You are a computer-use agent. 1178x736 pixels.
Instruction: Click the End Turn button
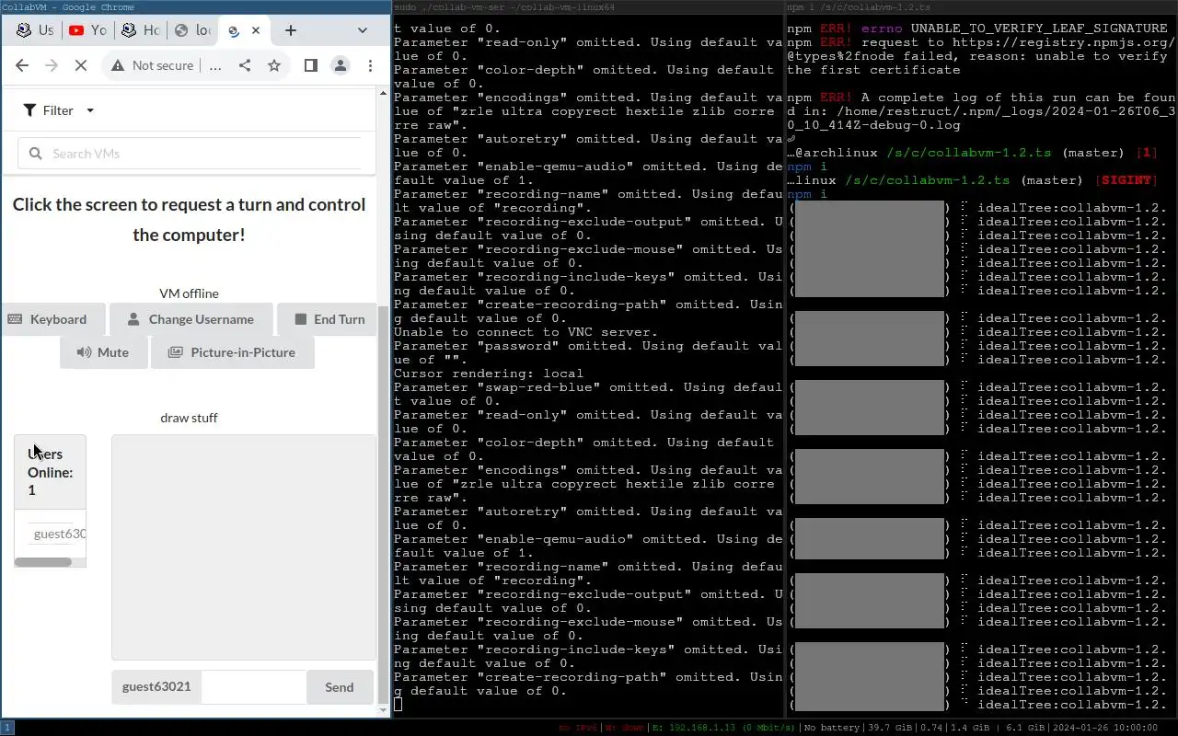pos(329,319)
